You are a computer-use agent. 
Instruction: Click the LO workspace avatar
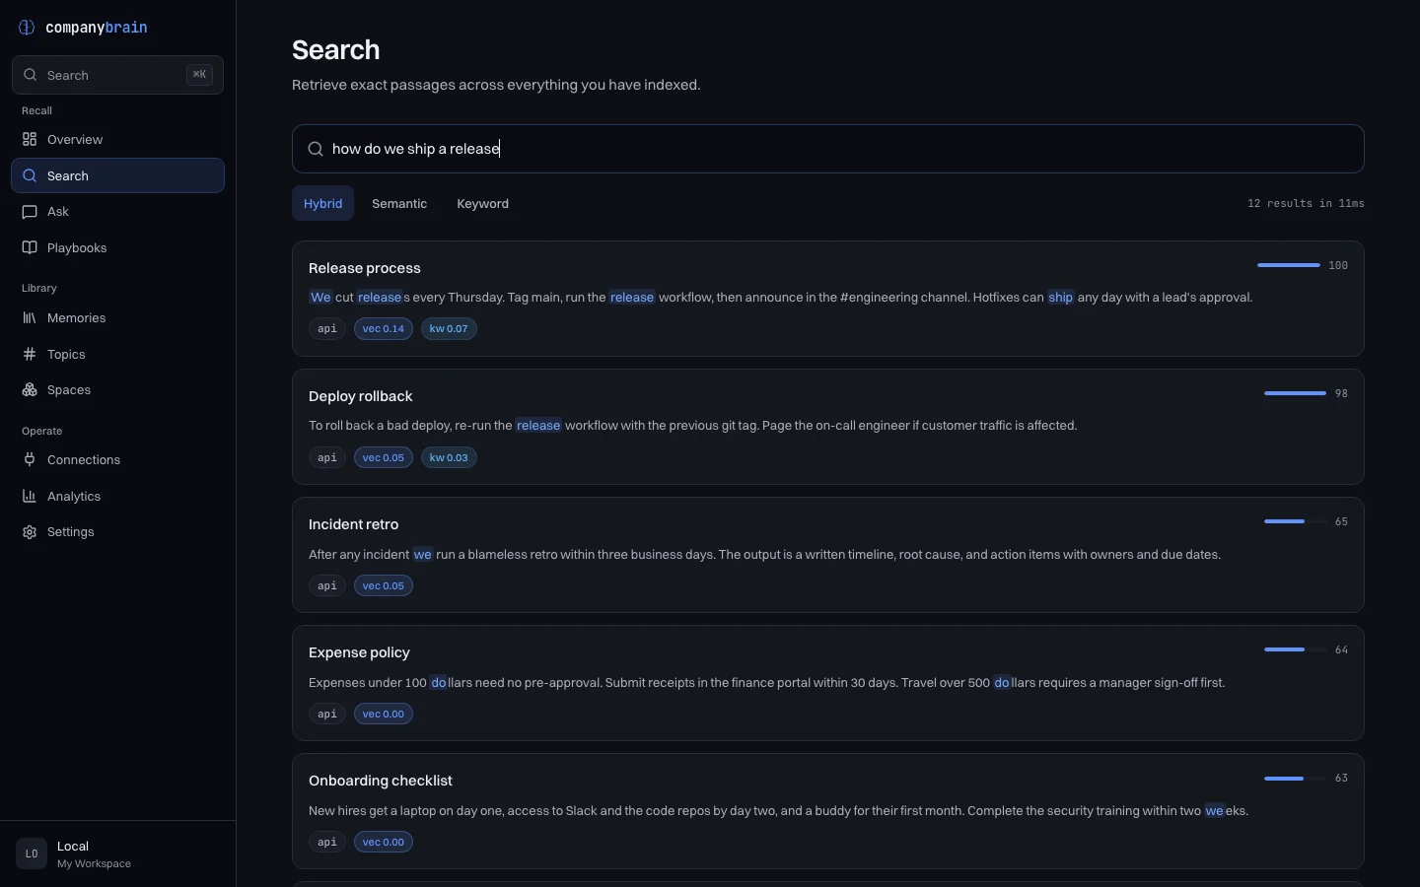[32, 853]
